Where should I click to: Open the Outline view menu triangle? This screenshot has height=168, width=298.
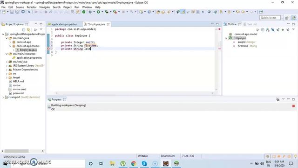click(x=293, y=29)
